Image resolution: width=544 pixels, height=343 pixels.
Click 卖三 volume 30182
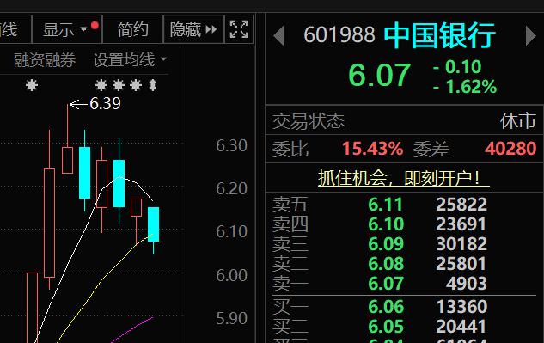[x=461, y=244]
